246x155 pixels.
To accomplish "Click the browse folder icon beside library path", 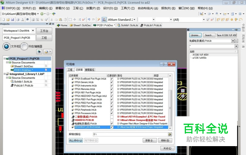I will click(170, 134).
